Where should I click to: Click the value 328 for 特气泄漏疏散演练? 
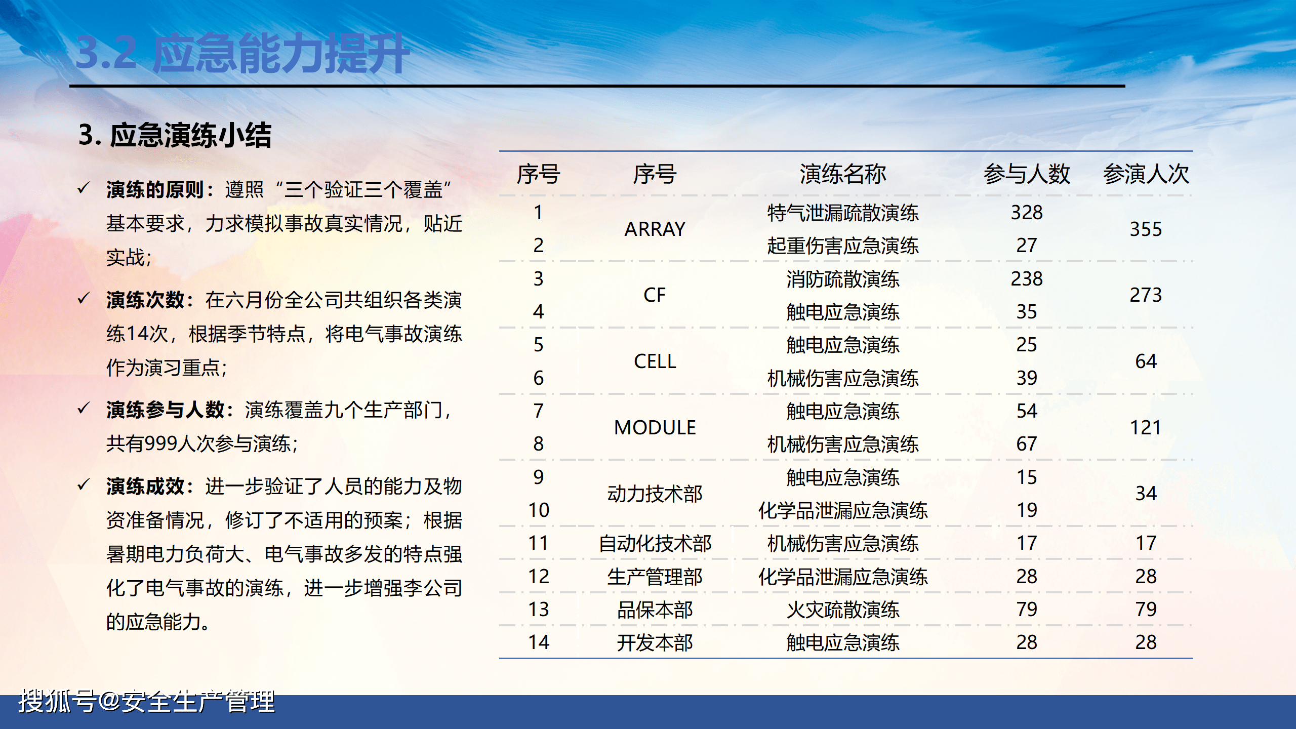(x=1027, y=213)
